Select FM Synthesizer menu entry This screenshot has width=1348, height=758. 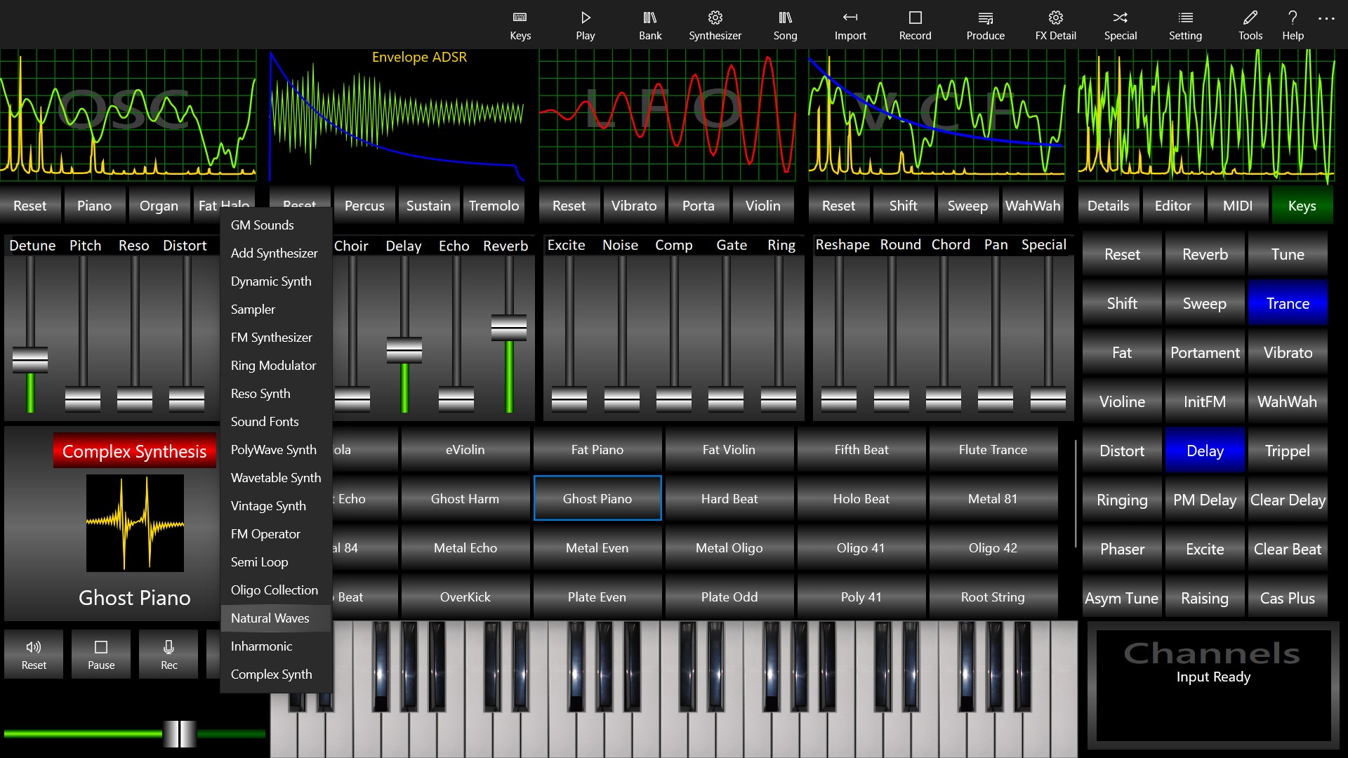[x=272, y=337]
